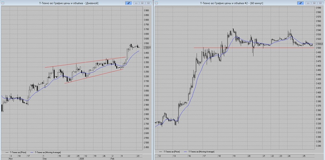The width and height of the screenshot is (325, 160).
Task: Select the Price legend entry in the daily chart
Action: (x=18, y=152)
